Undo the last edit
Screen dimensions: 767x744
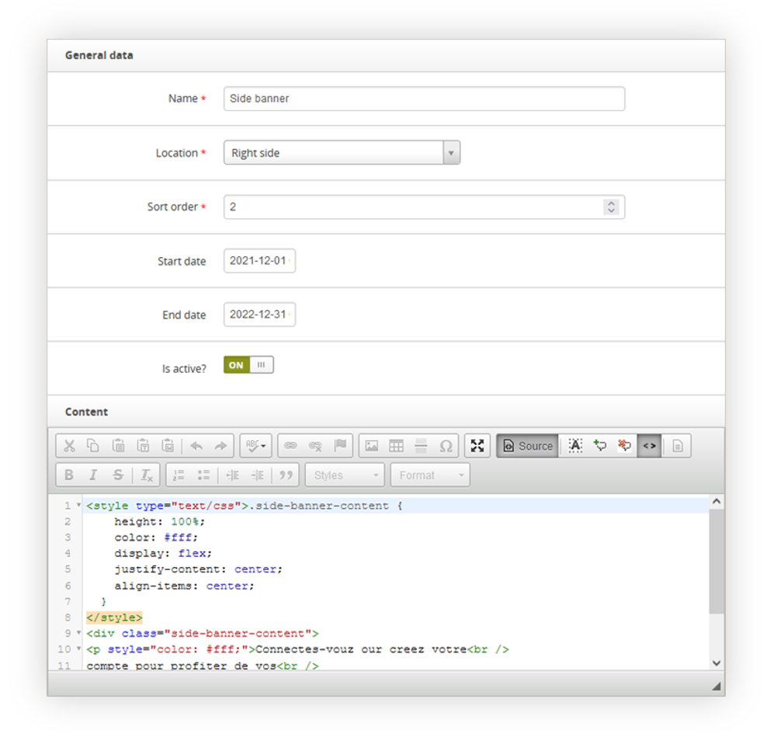point(196,446)
